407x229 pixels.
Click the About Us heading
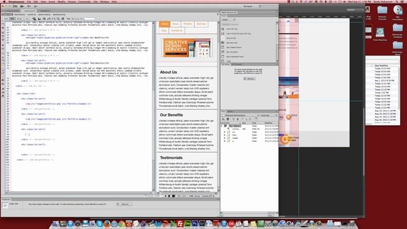click(169, 72)
